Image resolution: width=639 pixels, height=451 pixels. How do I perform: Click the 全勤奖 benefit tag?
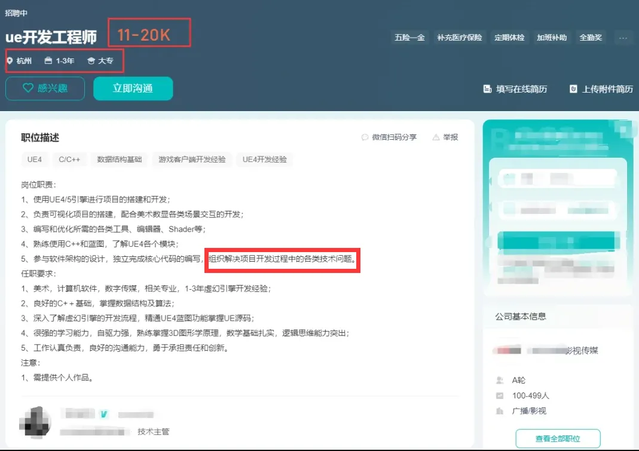pos(591,38)
